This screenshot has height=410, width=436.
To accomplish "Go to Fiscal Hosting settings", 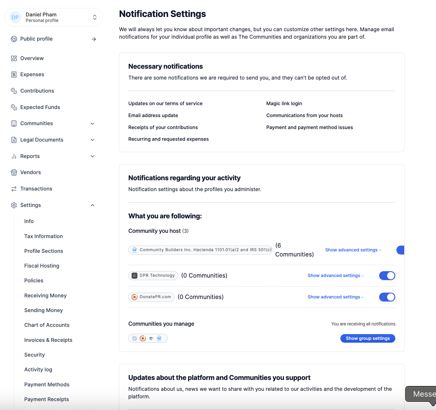I will pyautogui.click(x=42, y=266).
